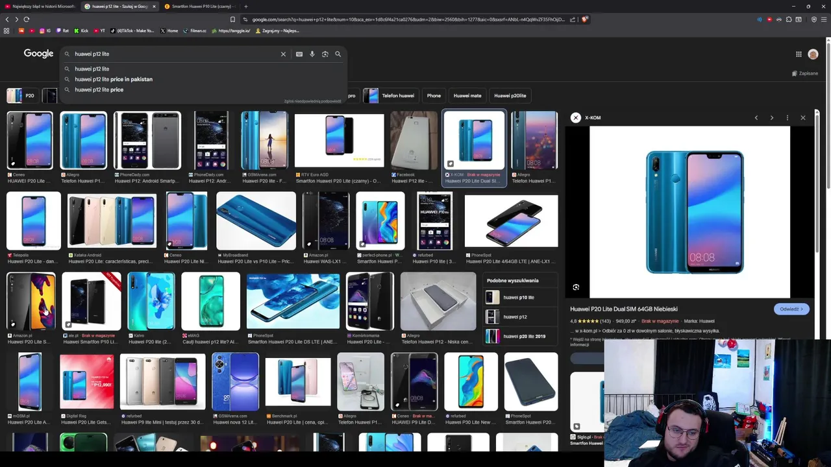Open TikTok bookmark
Viewport: 831px width, 467px height.
[132, 30]
